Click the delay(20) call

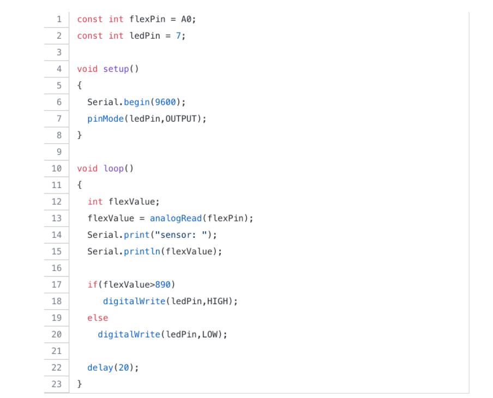point(113,367)
